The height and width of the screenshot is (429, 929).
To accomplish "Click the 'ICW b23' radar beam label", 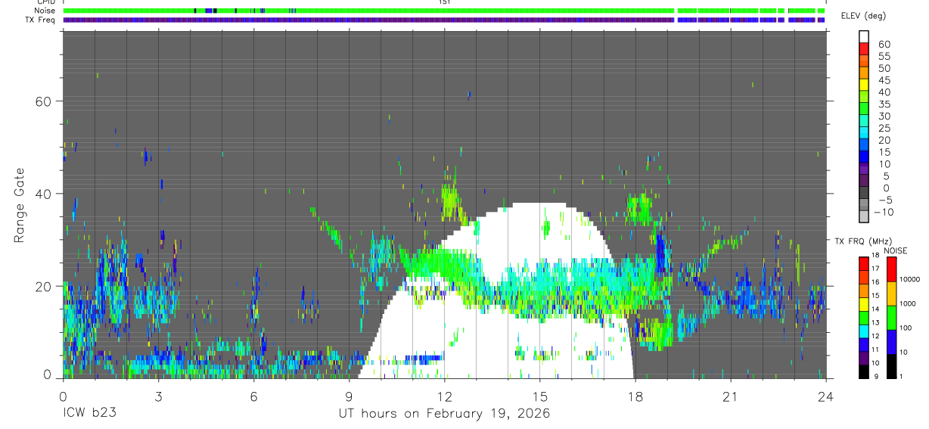I will pyautogui.click(x=89, y=413).
